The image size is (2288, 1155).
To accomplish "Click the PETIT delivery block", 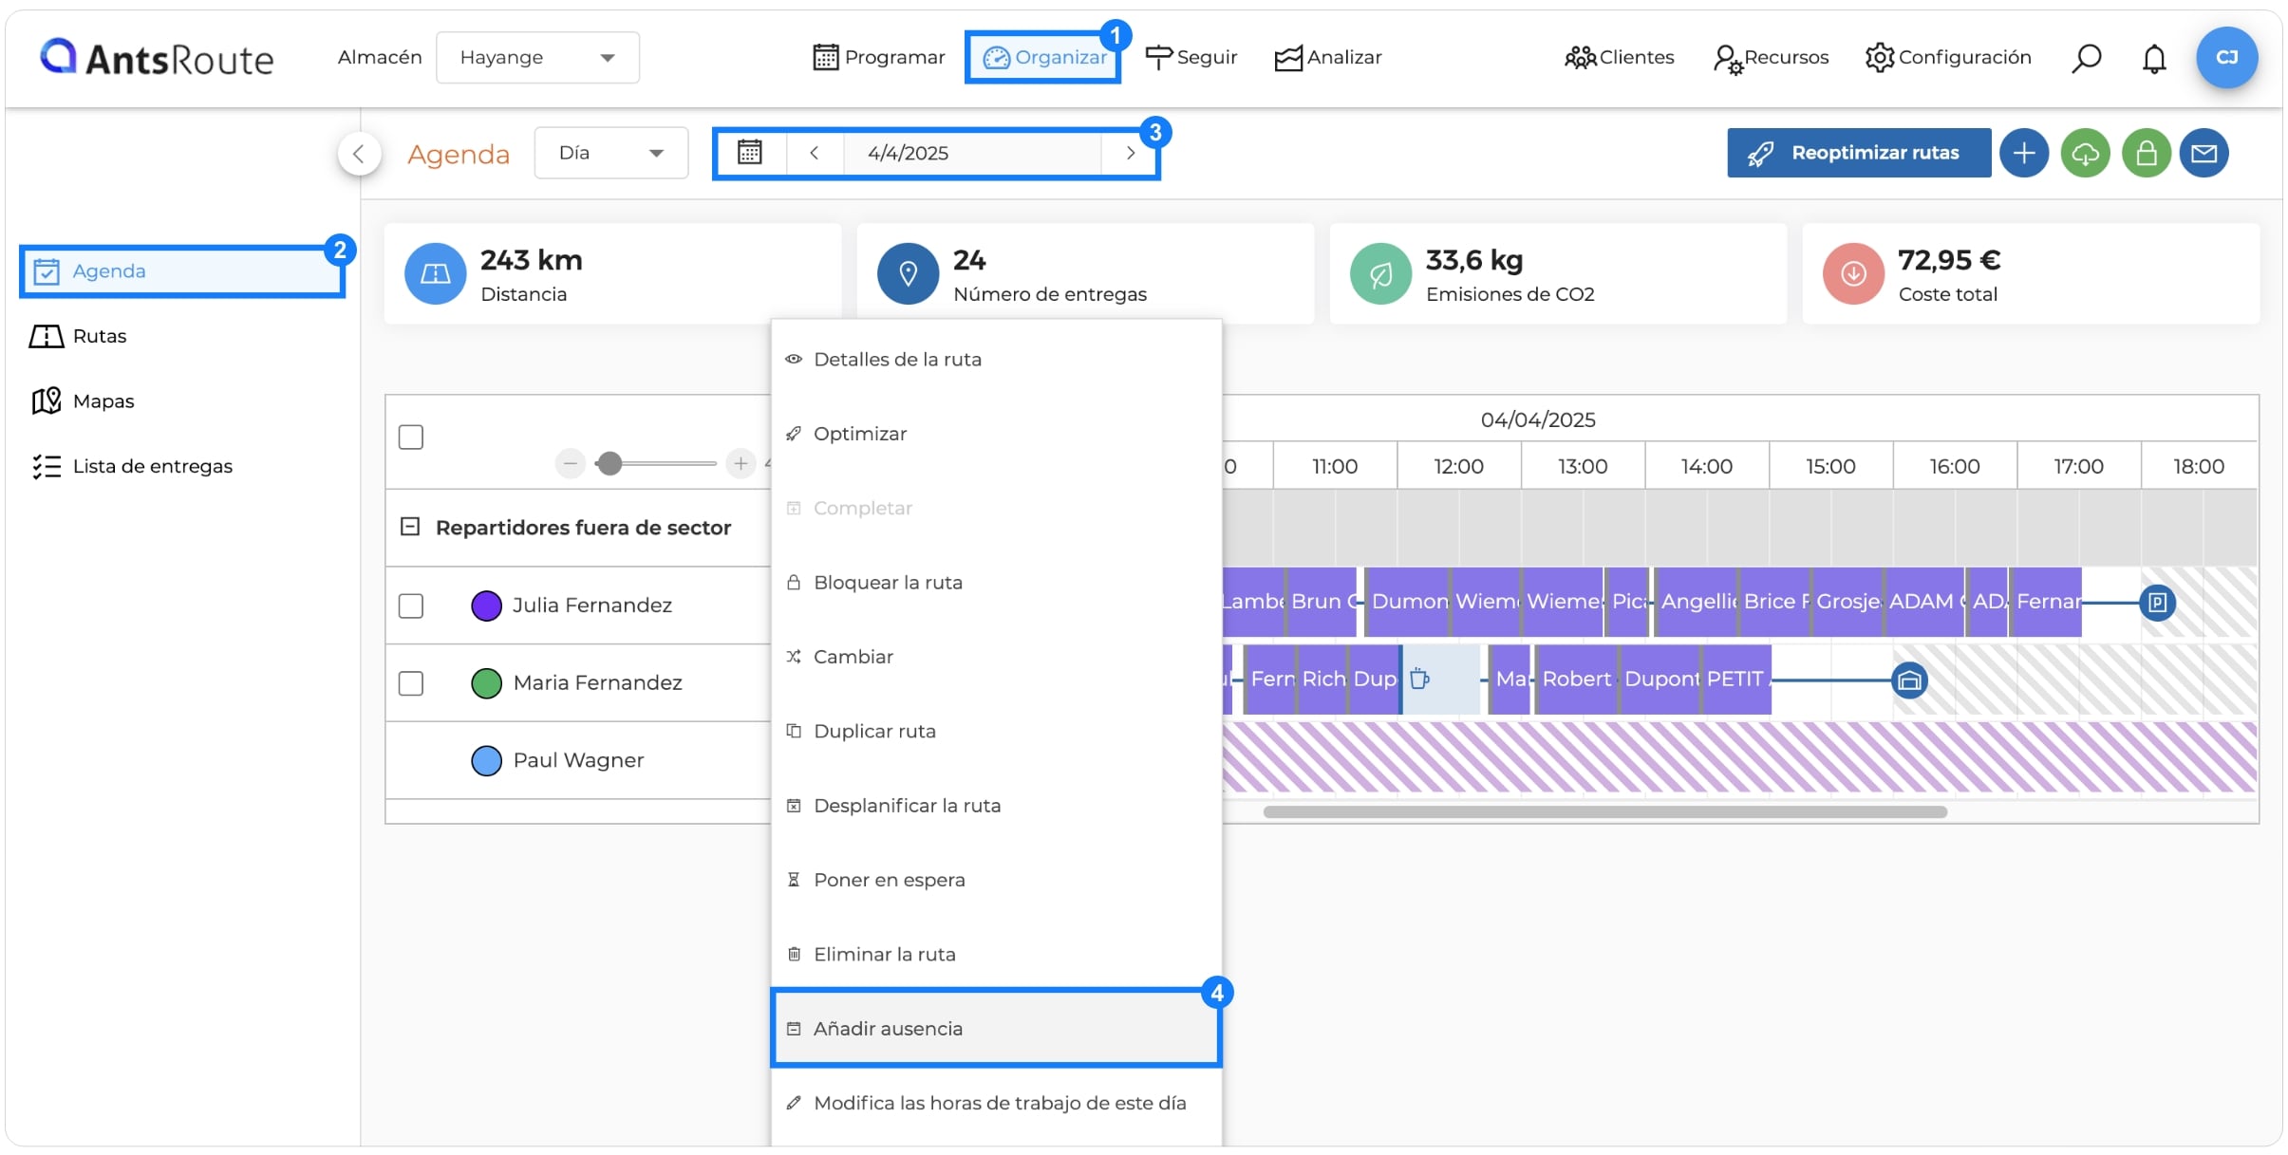I will pyautogui.click(x=1736, y=680).
